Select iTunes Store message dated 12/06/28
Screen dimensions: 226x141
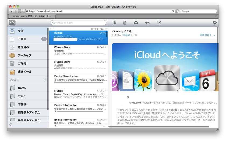click(78, 66)
